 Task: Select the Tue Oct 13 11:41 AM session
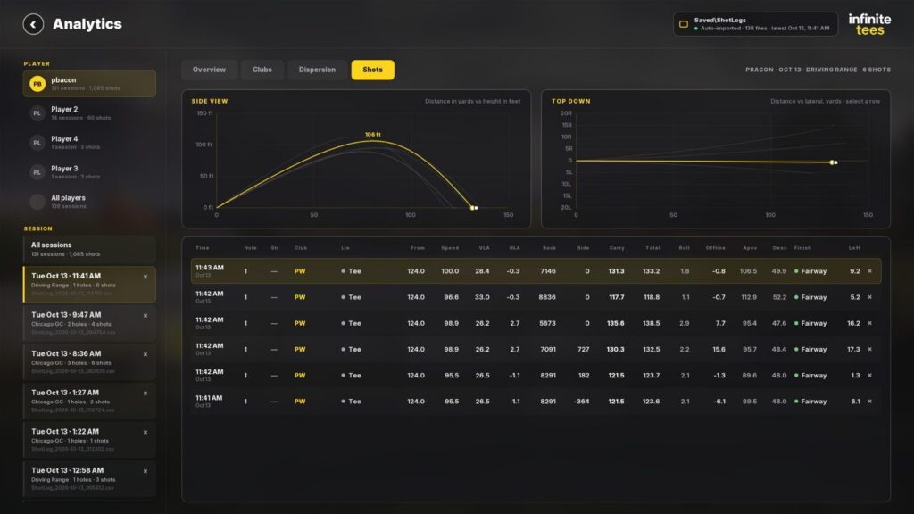tap(89, 285)
